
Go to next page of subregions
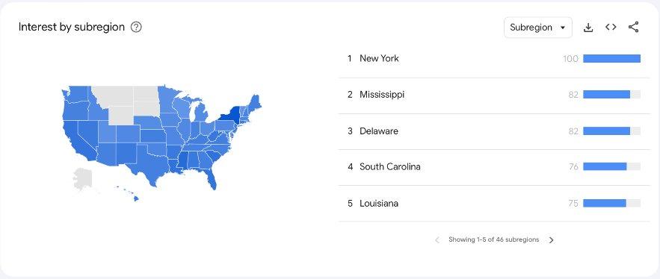pyautogui.click(x=552, y=240)
